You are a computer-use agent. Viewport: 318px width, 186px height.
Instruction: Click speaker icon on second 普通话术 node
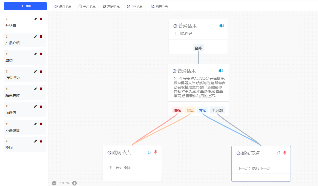(221, 71)
